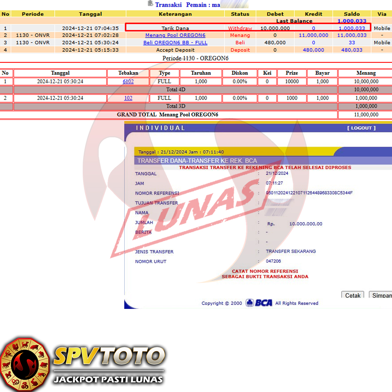392x392 pixels.
Task: Log out via the LOGOUT link
Action: pos(361,128)
